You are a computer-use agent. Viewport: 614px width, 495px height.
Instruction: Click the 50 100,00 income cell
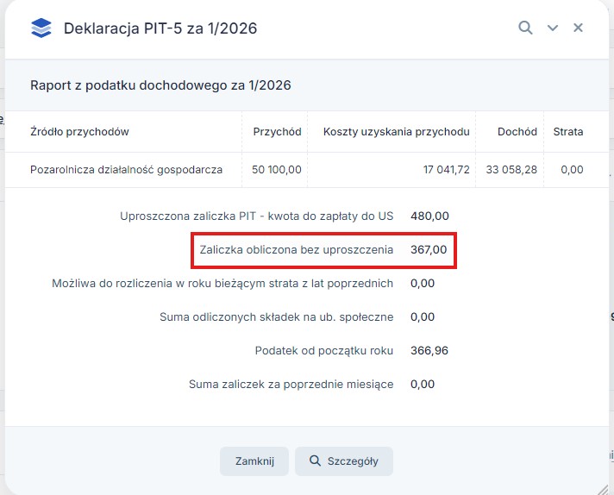coord(277,170)
